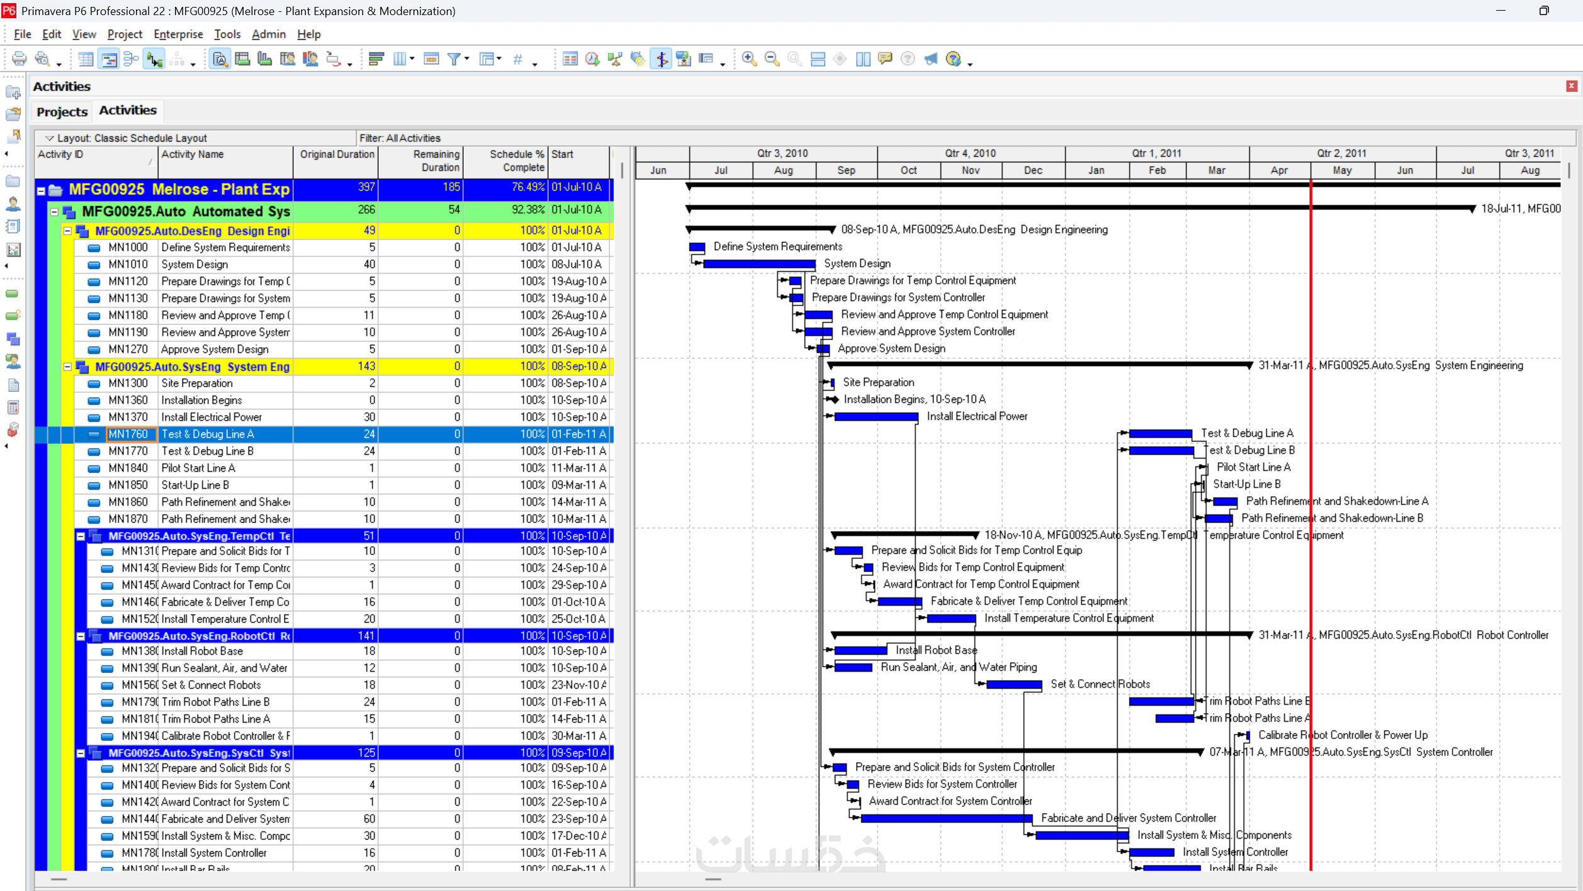Click the activity table horizontal scrollbar thumb

coord(59,879)
